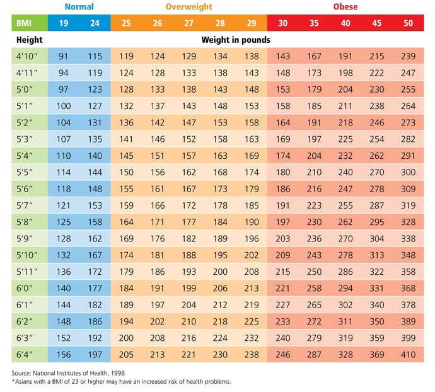Click the Overweight category heading
435x392 pixels.
point(188,8)
